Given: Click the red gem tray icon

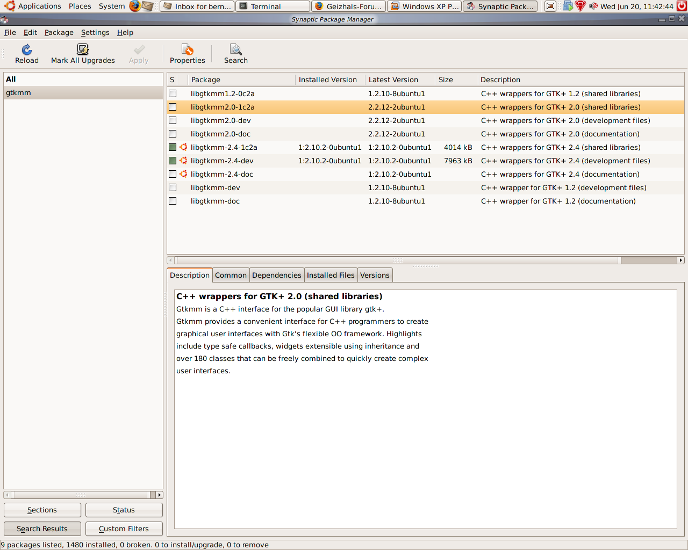Looking at the screenshot, I should (x=580, y=6).
